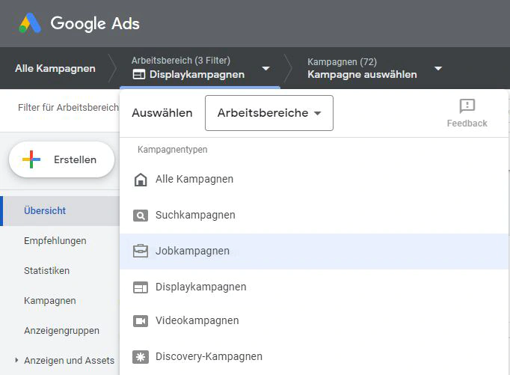Pick Displaykampagnen in the Kampagnentypen list
The width and height of the screenshot is (510, 375).
(314, 287)
